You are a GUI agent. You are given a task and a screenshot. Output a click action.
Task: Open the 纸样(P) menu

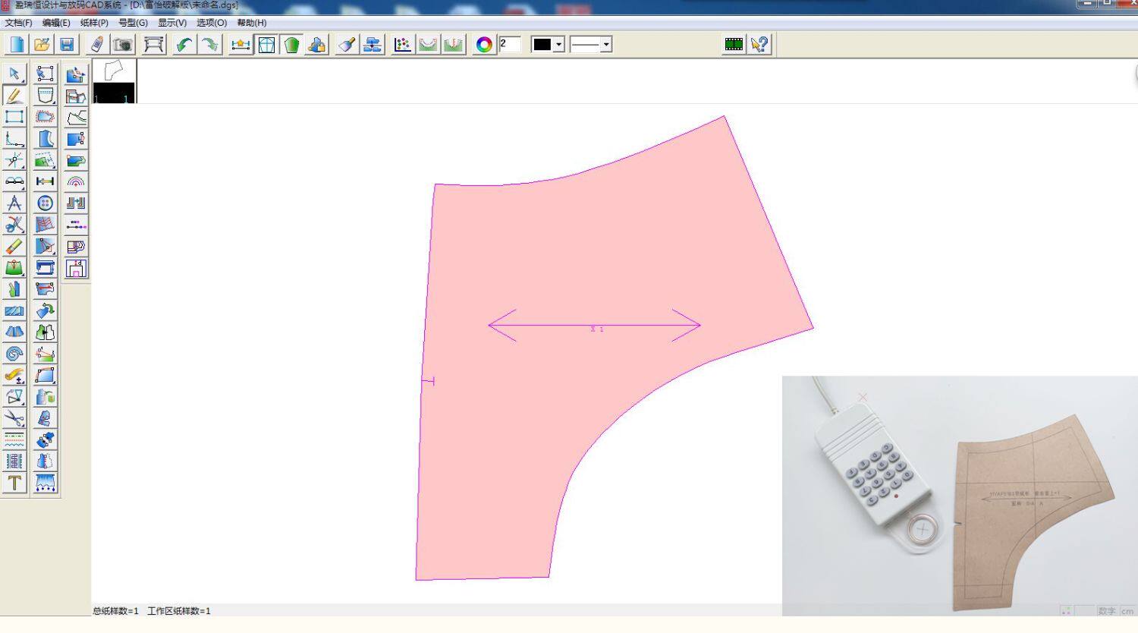(x=94, y=23)
